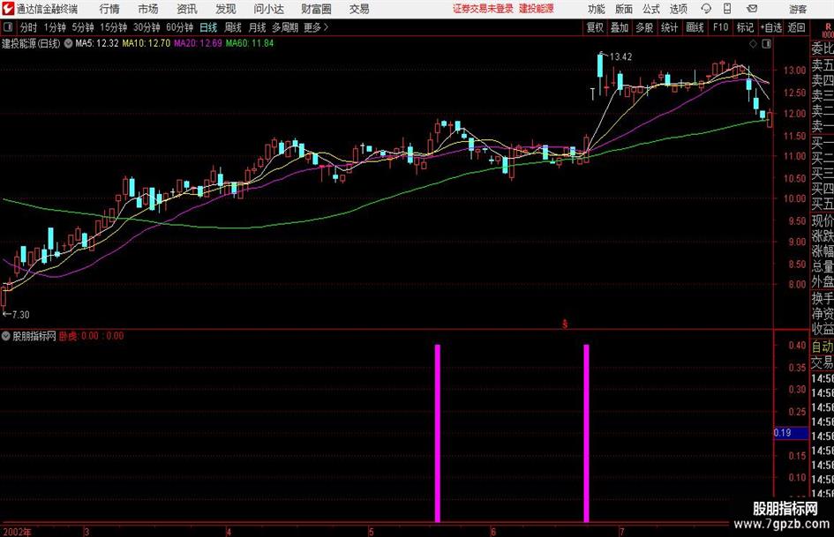This screenshot has height=537, width=834.
Task: Toggle the left sidebar panel icon
Action: [x=8, y=27]
